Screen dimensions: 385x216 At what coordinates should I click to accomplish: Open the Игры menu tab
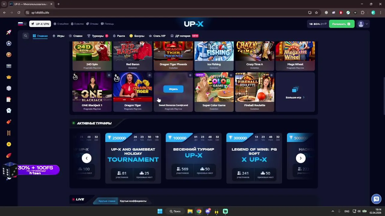58,36
